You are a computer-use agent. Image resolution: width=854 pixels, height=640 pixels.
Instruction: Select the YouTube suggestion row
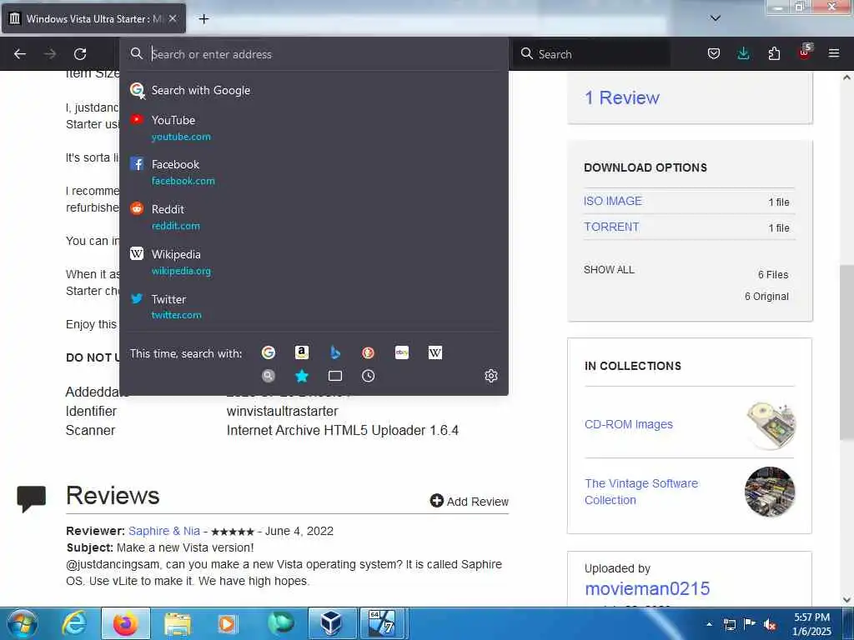point(314,127)
